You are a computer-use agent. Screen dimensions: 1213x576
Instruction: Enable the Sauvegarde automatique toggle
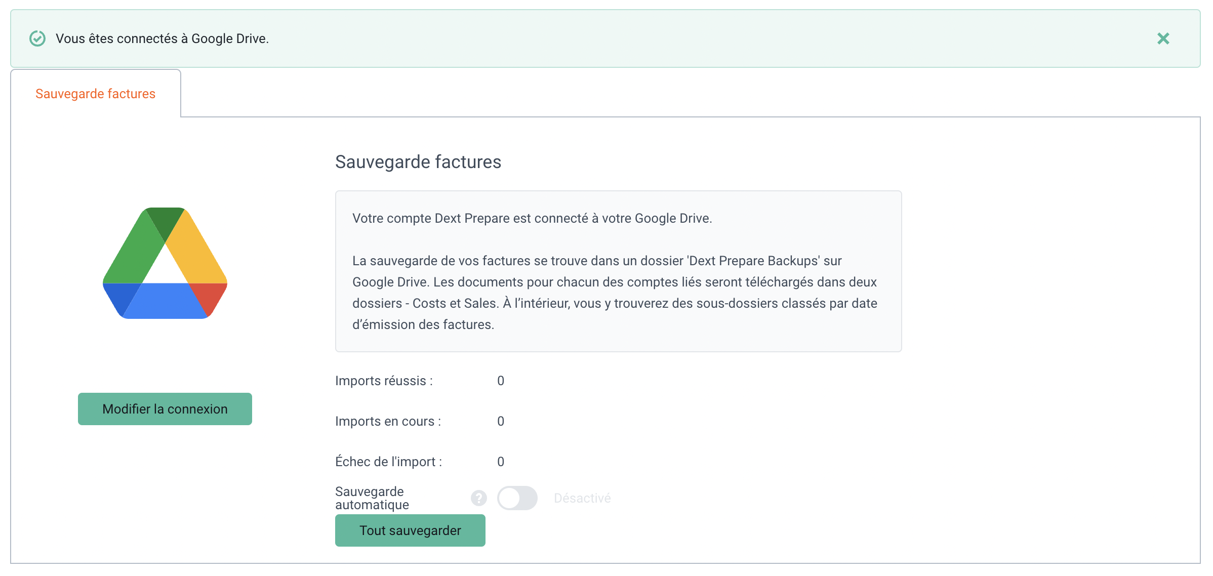517,498
